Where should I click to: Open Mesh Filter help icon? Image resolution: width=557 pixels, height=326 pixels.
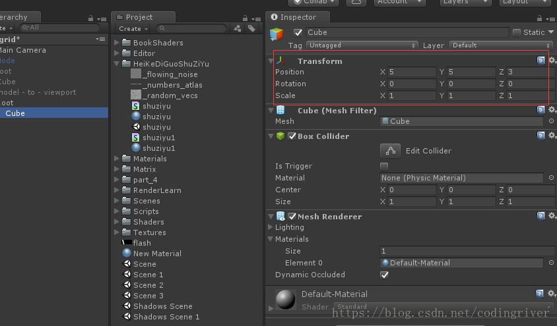point(541,110)
